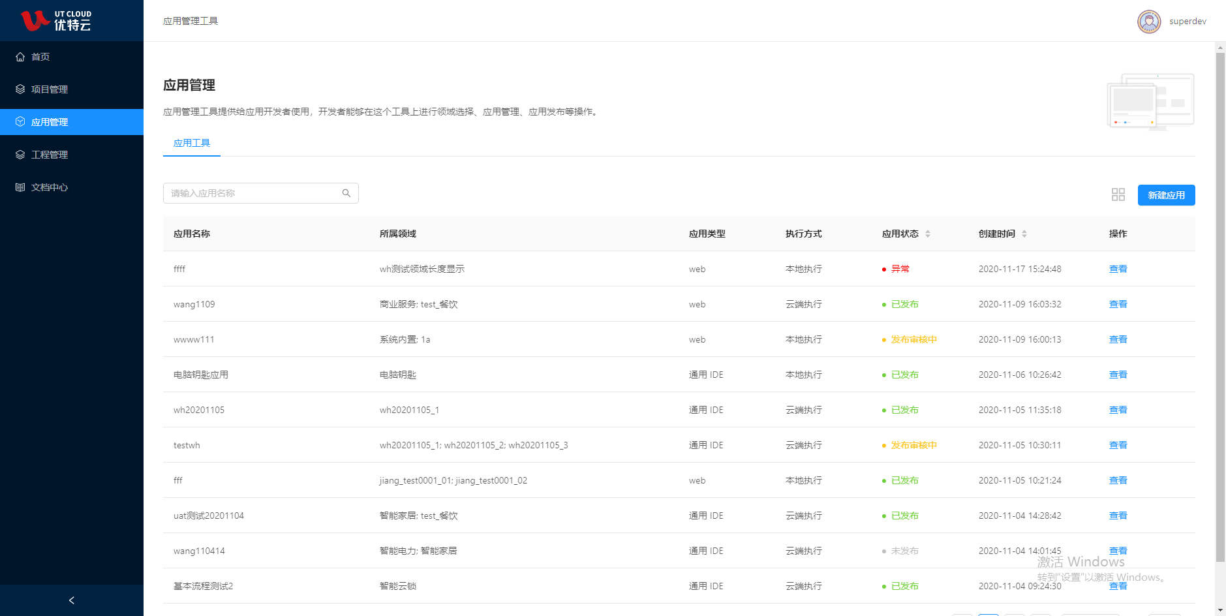Viewport: 1226px width, 616px height.
Task: Click the book icon beside 文档中心
Action: pos(20,187)
